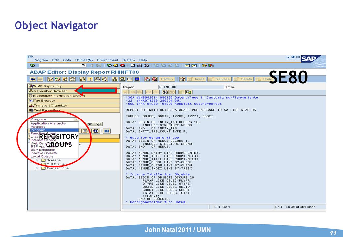Click the REPORT RHTTNK10 code line

pos(191,110)
